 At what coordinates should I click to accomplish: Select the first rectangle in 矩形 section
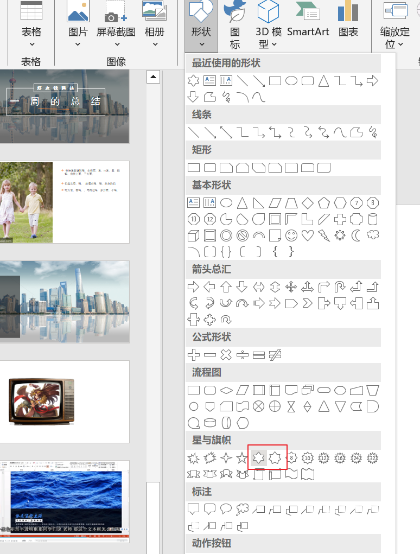pos(194,168)
